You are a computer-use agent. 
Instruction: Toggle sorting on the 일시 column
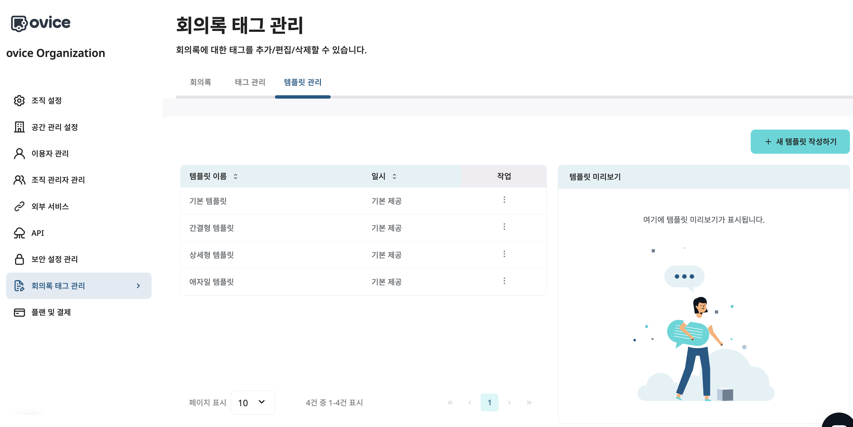click(x=394, y=176)
